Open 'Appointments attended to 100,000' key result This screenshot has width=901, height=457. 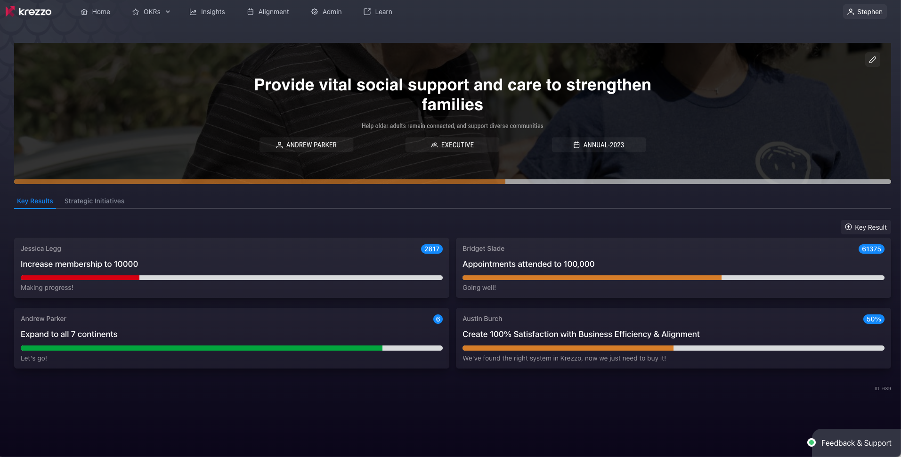click(x=528, y=264)
